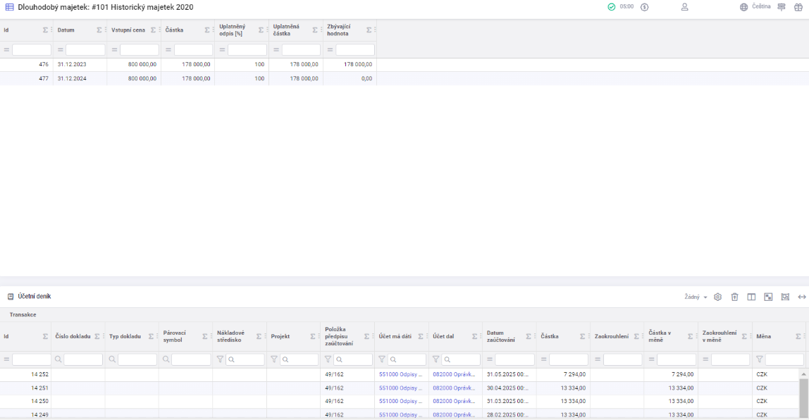Click the 05:00 timer text
The width and height of the screenshot is (809, 420).
626,7
